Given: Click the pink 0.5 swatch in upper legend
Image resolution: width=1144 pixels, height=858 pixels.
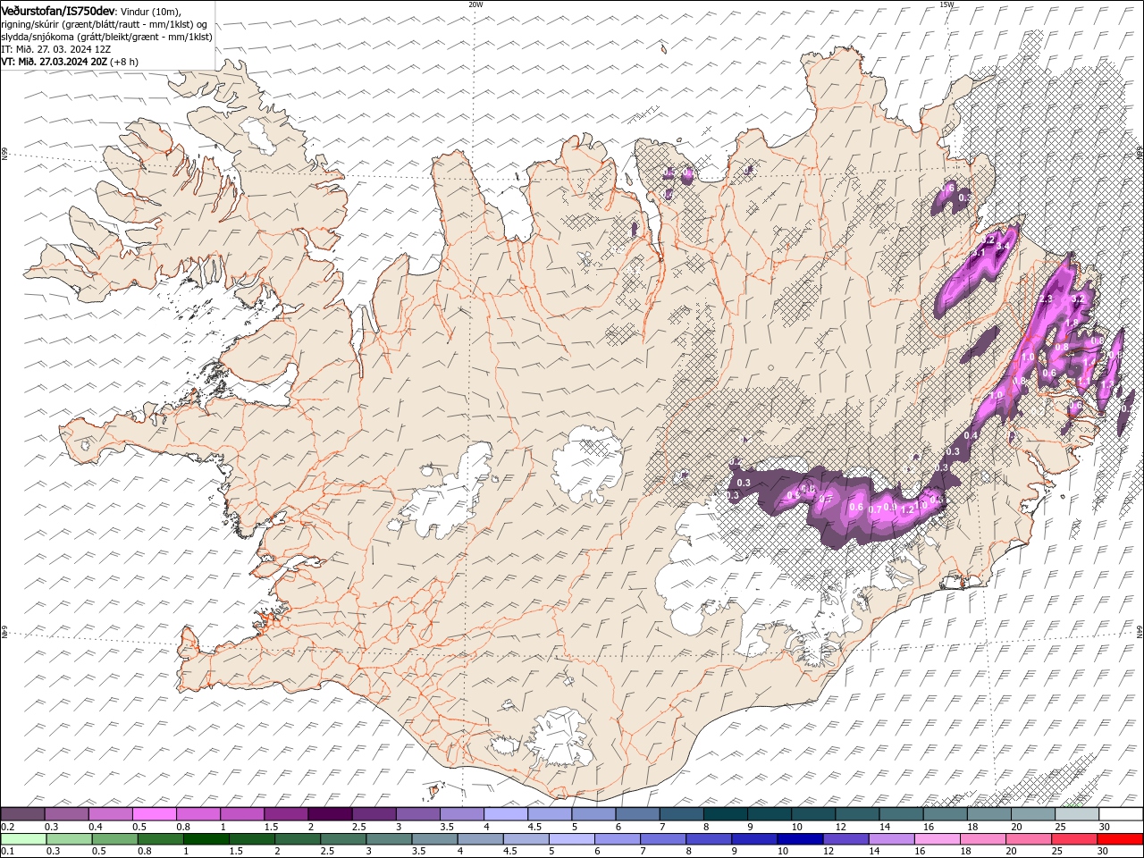Looking at the screenshot, I should (154, 814).
